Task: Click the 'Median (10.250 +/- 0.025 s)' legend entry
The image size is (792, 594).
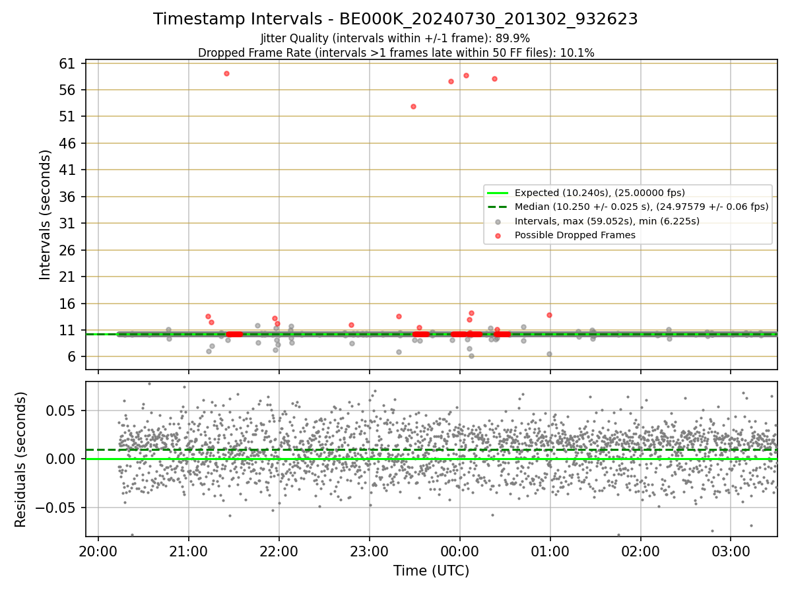Action: (642, 207)
